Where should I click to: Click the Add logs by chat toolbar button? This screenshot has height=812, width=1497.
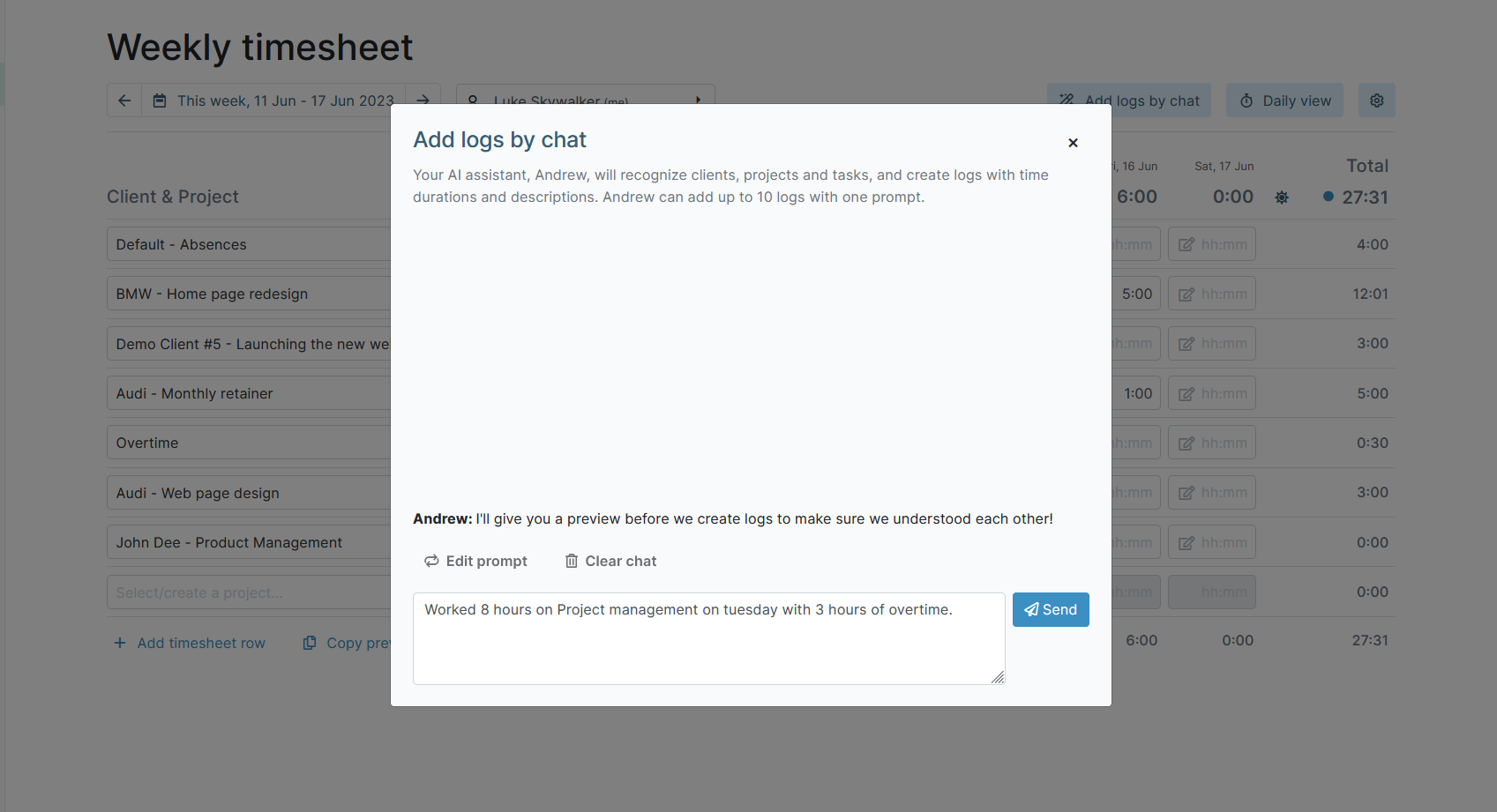pyautogui.click(x=1129, y=101)
